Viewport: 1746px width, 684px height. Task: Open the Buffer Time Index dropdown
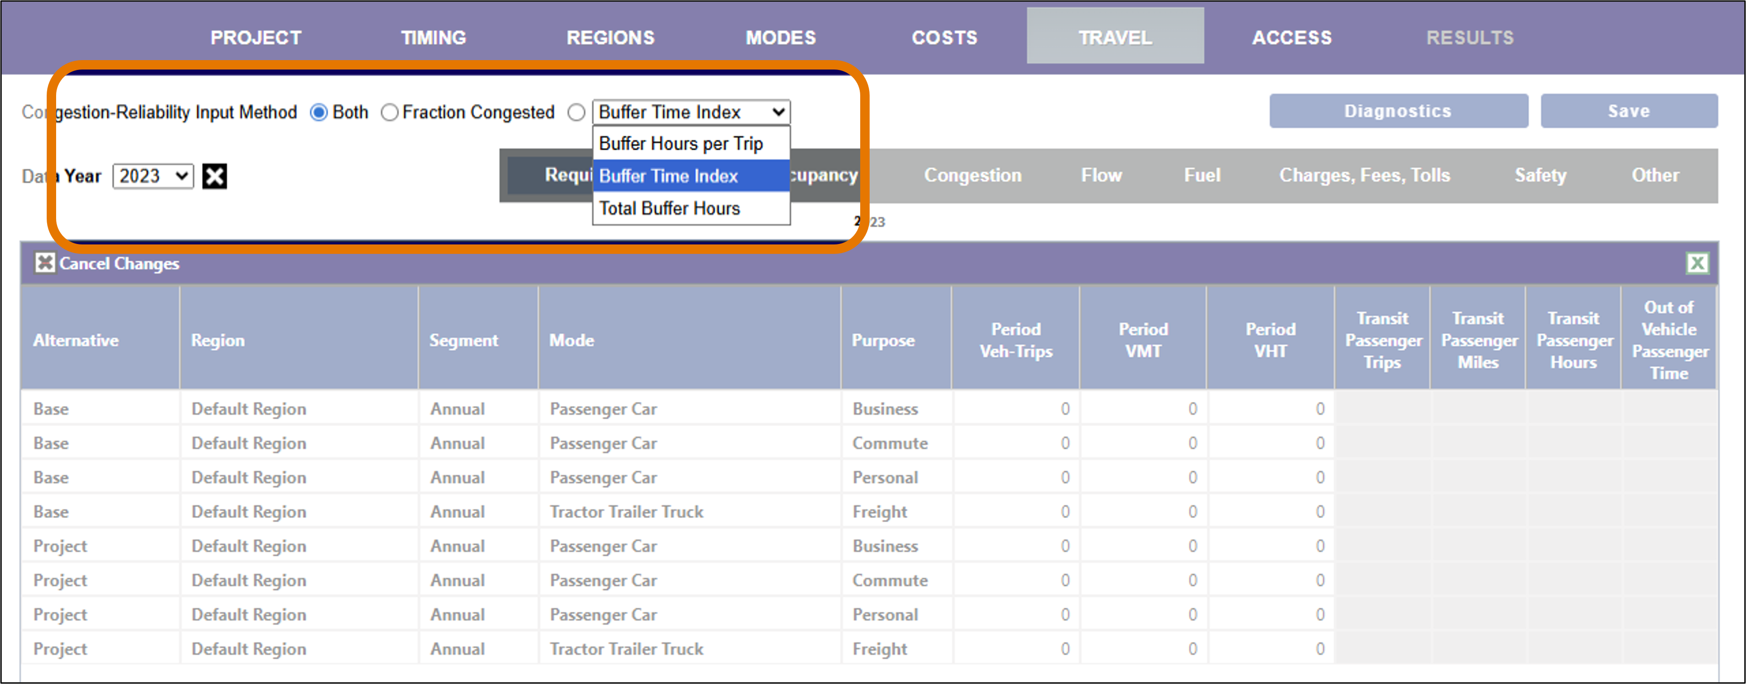click(691, 112)
